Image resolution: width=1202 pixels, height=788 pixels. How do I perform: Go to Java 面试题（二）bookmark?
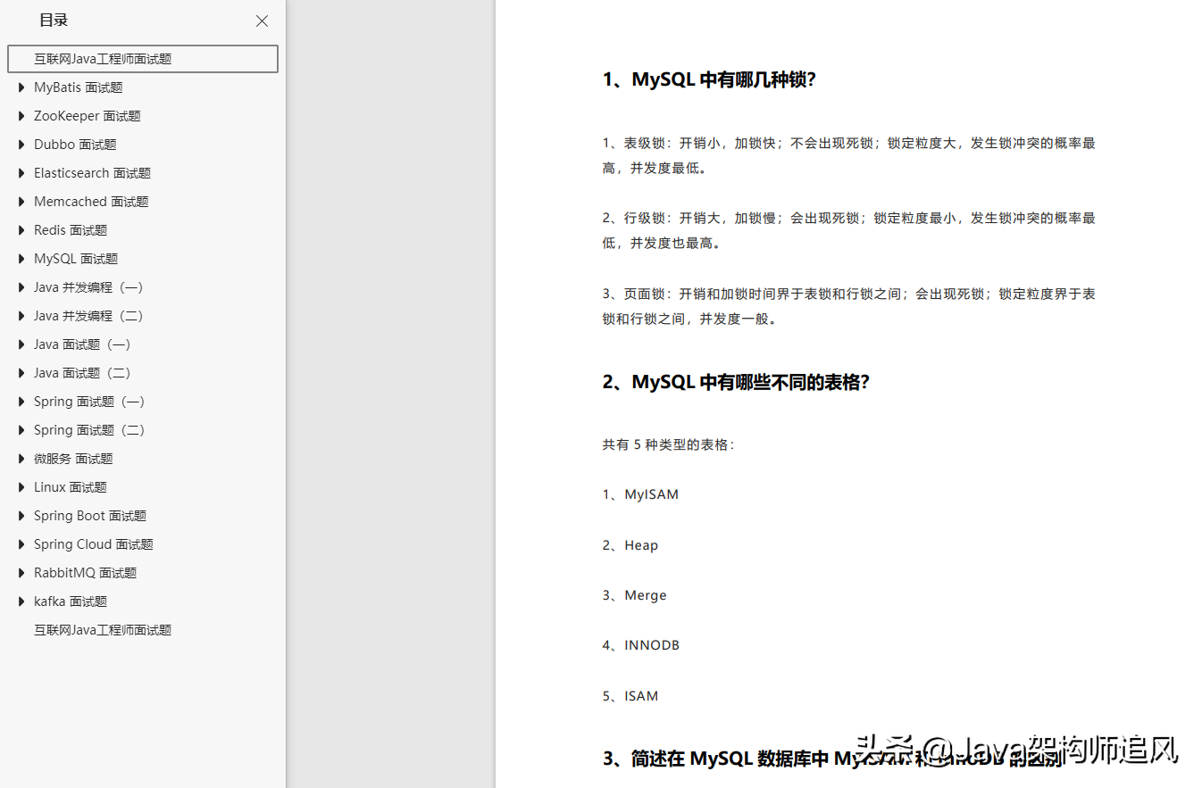pyautogui.click(x=83, y=373)
